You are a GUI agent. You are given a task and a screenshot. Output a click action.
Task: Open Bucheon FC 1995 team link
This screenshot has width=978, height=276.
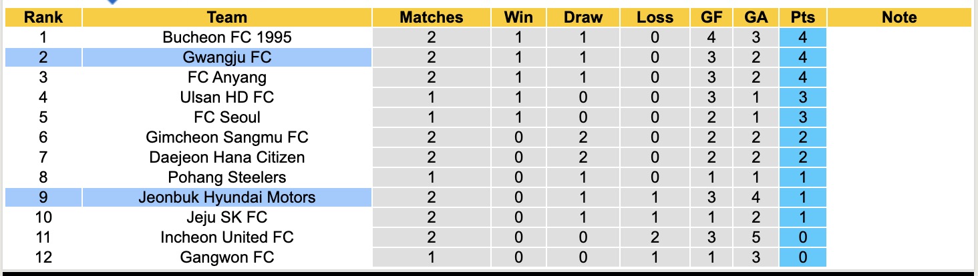tap(227, 37)
